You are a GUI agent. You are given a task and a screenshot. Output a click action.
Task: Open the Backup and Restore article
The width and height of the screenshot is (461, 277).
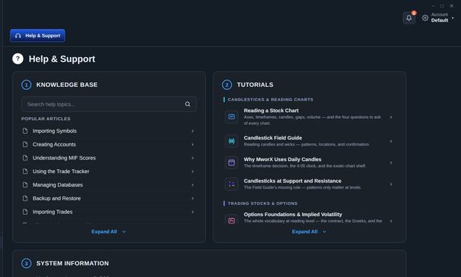tap(109, 198)
